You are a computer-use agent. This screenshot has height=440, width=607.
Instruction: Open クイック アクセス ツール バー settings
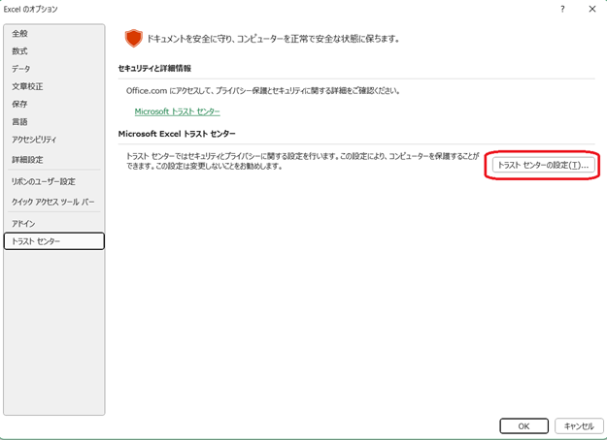point(53,202)
